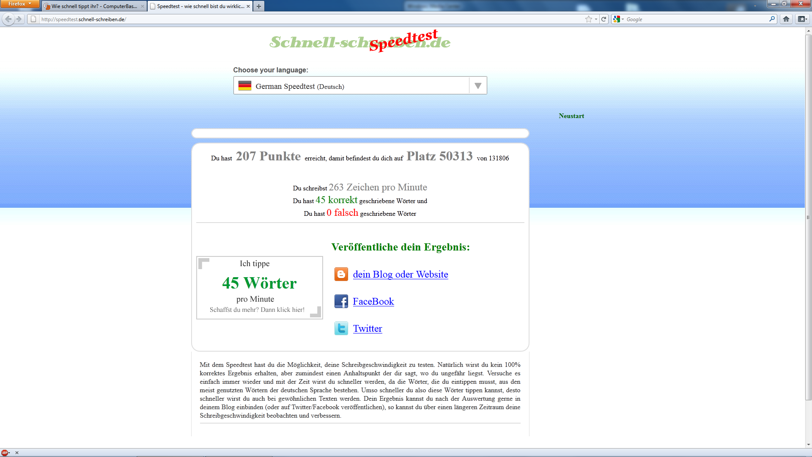
Task: Click the browser home icon
Action: pos(786,19)
